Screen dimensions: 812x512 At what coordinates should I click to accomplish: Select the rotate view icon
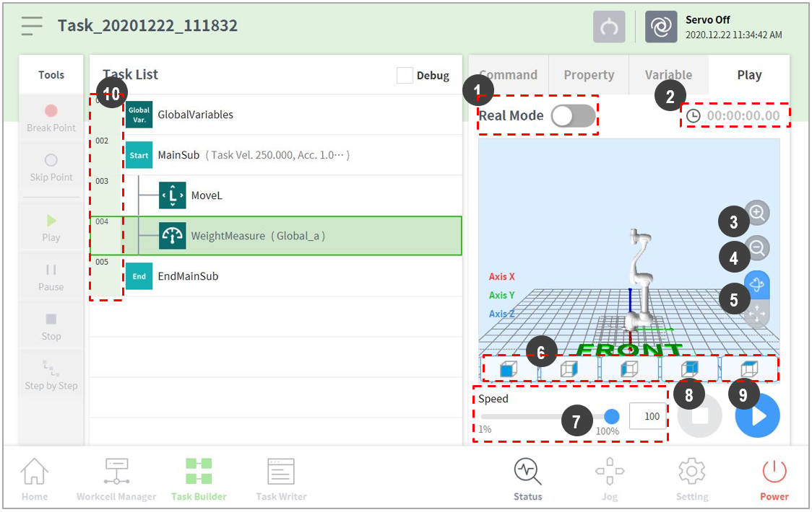[x=757, y=284]
